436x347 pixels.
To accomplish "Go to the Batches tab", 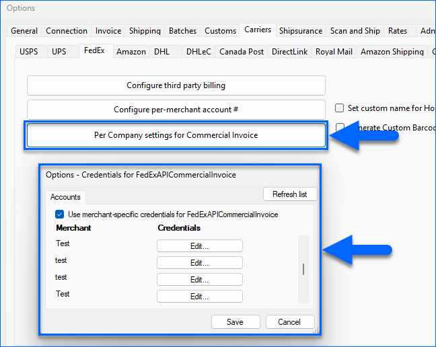I will [182, 30].
